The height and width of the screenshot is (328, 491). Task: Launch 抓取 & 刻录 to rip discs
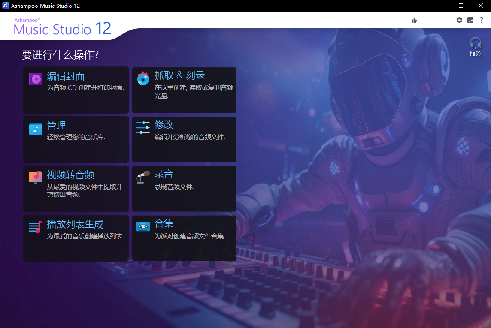pyautogui.click(x=184, y=90)
